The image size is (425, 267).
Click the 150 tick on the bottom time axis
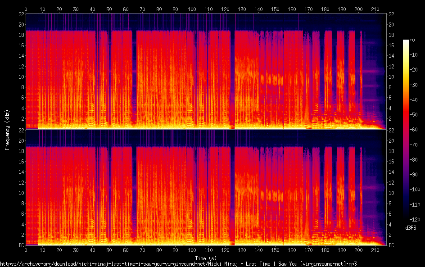click(x=275, y=251)
